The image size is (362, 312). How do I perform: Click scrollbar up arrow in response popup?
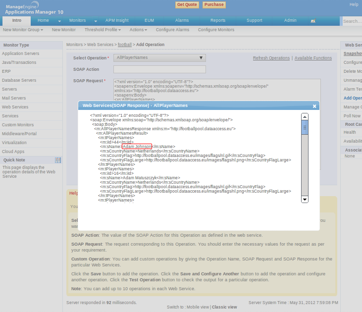(305, 117)
